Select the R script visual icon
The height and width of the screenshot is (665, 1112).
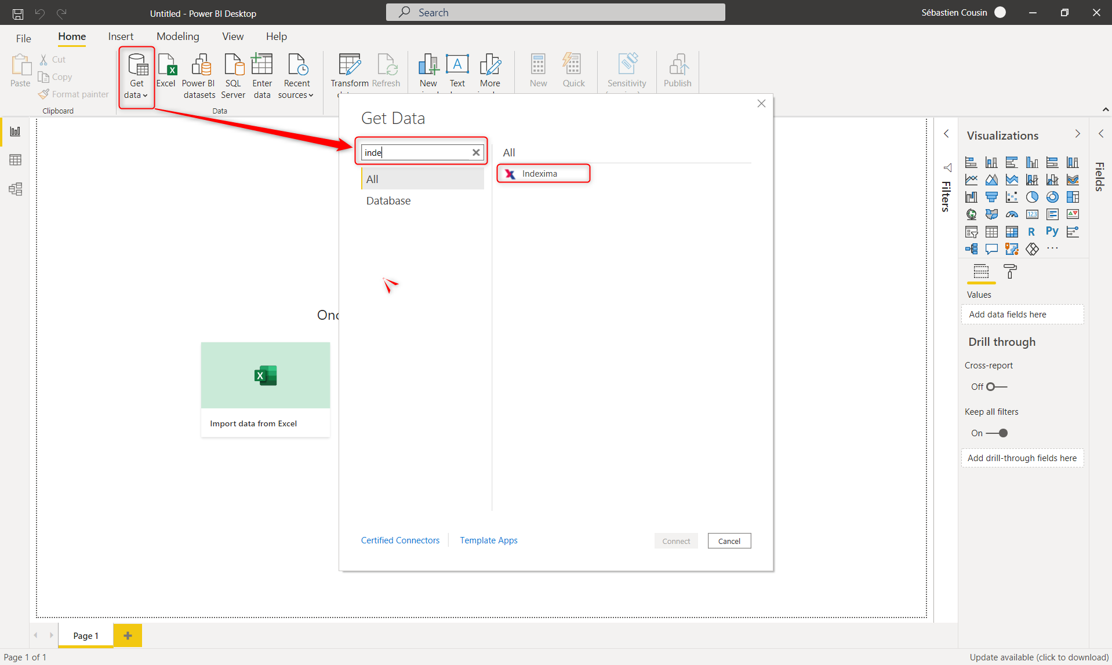tap(1031, 232)
